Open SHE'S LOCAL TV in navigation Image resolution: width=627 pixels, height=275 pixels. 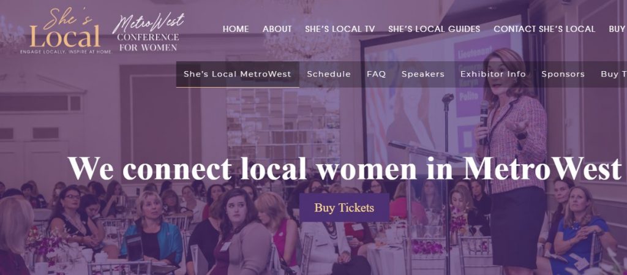pos(340,29)
